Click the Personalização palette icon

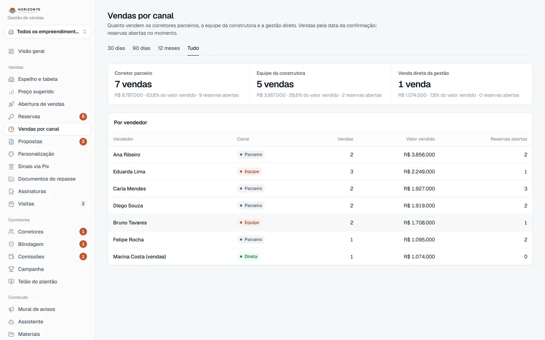11,154
